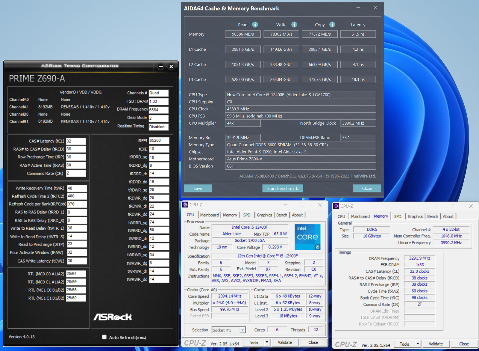Open About tab in right CPU-Z
Image resolution: width=479 pixels, height=351 pixels.
(x=448, y=216)
